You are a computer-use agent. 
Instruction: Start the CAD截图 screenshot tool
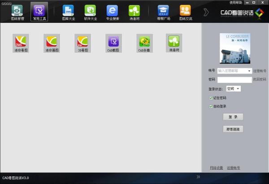(x=113, y=44)
